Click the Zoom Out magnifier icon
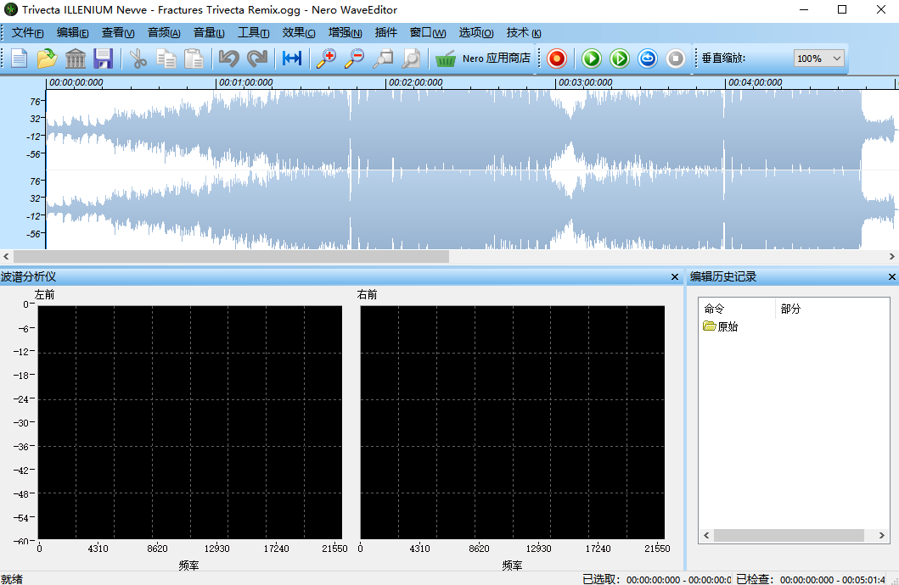Image resolution: width=899 pixels, height=585 pixels. pos(355,58)
